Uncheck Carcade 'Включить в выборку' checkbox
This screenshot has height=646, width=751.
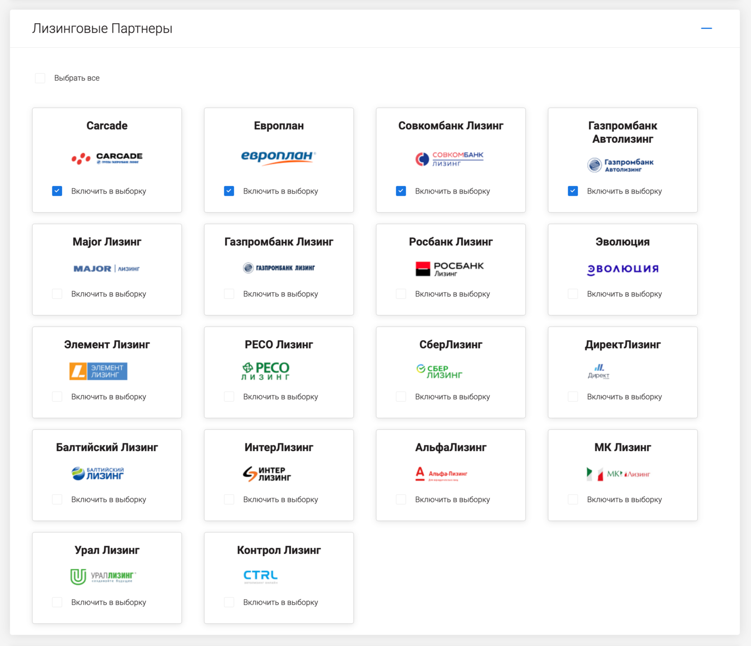click(x=57, y=191)
